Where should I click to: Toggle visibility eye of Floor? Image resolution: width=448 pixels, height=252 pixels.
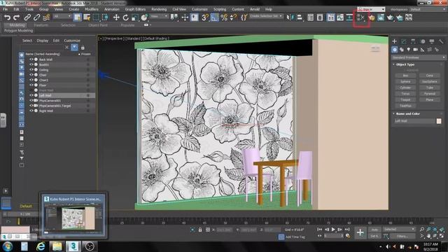tap(31, 85)
